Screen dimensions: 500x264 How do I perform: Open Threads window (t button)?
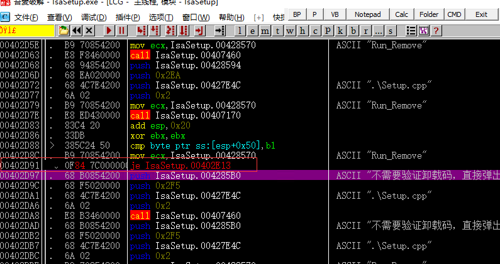277,31
